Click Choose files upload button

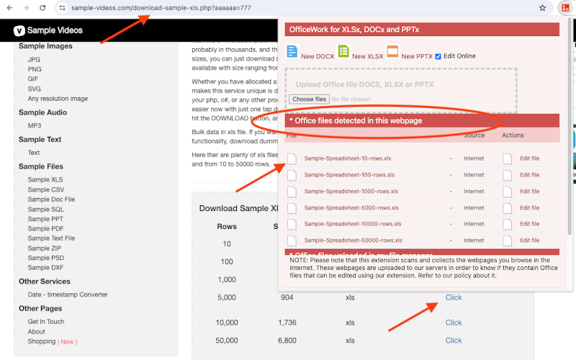pos(310,99)
